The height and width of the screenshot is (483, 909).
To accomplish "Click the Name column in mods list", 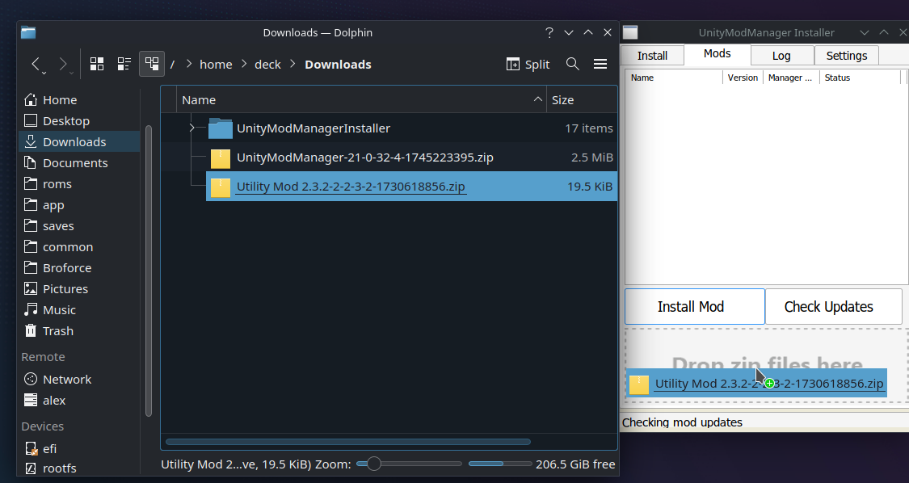I will click(x=674, y=78).
